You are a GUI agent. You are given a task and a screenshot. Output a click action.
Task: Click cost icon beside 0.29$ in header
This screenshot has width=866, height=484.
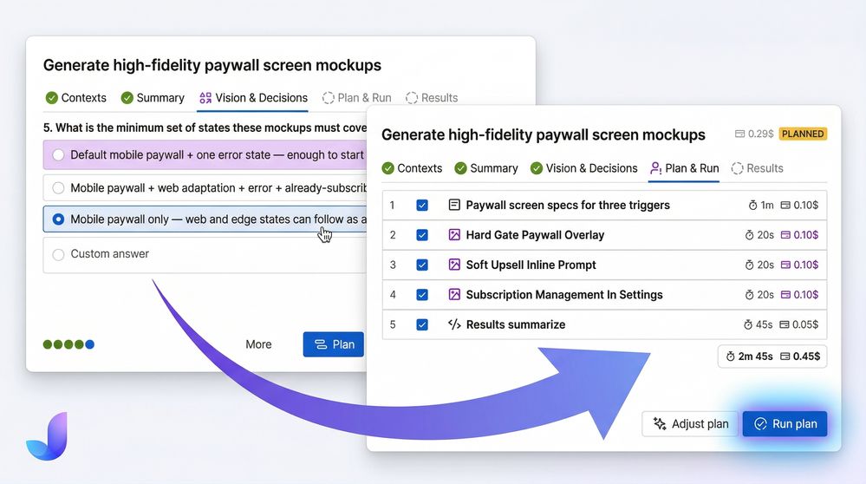pyautogui.click(x=740, y=134)
